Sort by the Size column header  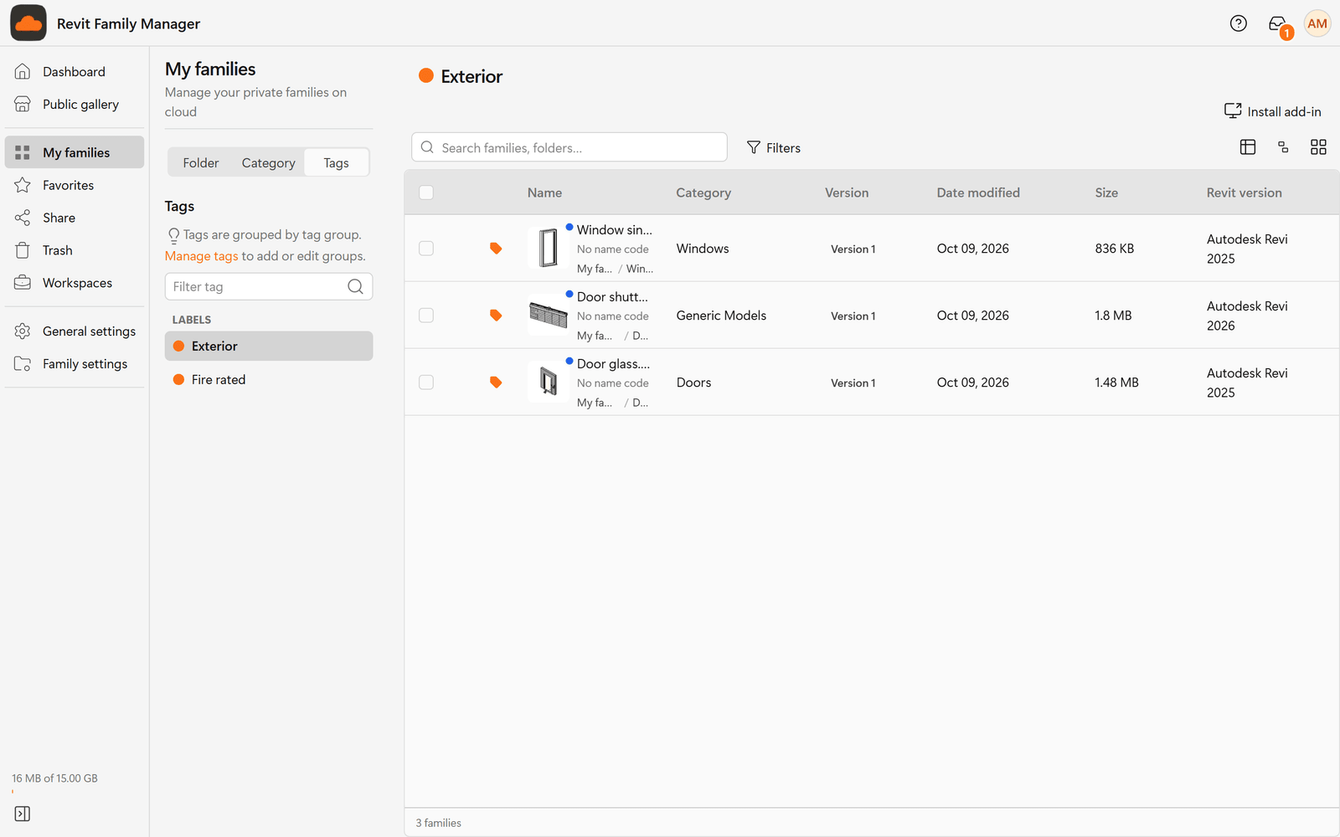point(1106,193)
